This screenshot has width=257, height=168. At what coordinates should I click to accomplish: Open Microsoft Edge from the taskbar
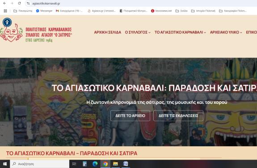click(95, 164)
